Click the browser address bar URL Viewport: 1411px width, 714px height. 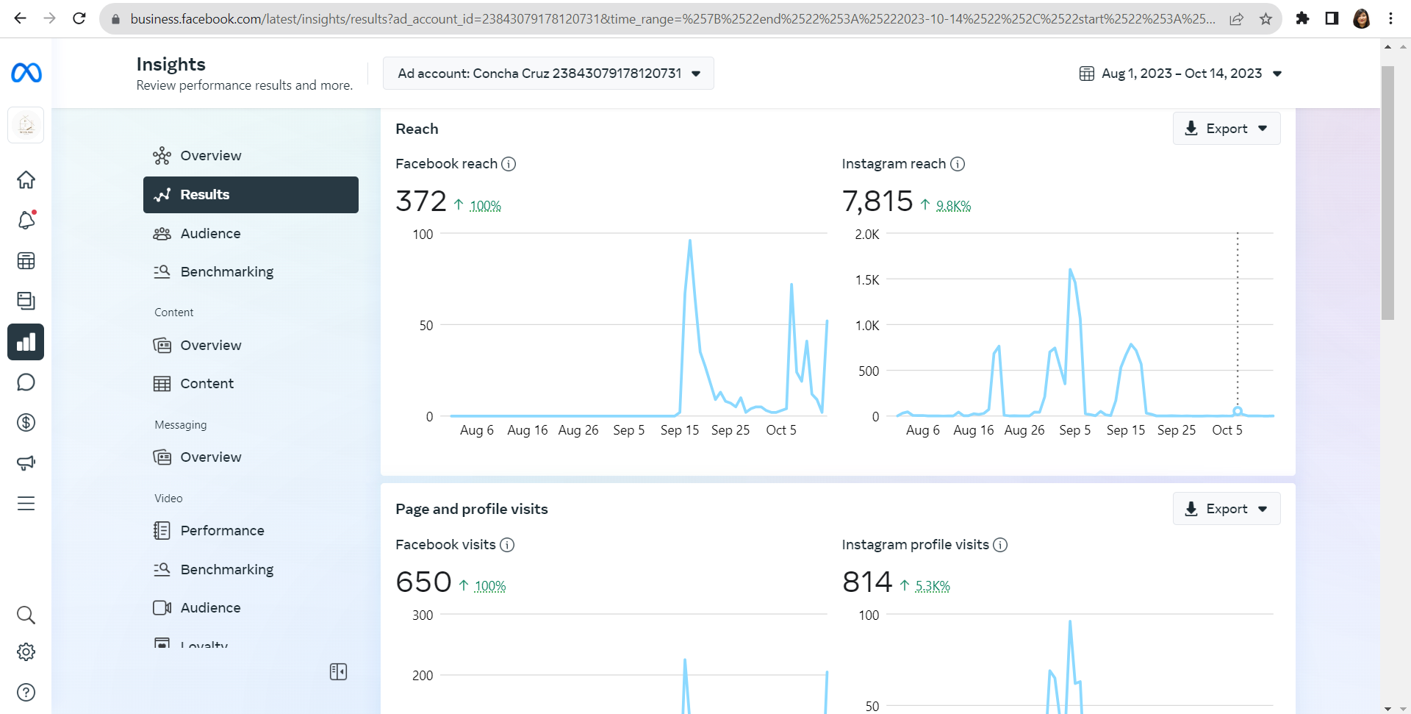(x=672, y=18)
